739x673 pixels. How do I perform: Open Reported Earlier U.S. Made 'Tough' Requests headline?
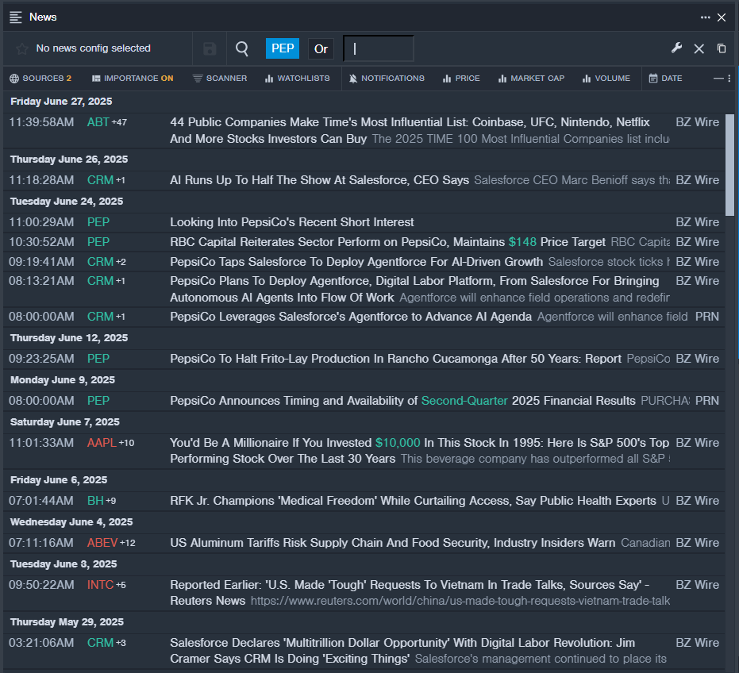pyautogui.click(x=410, y=592)
